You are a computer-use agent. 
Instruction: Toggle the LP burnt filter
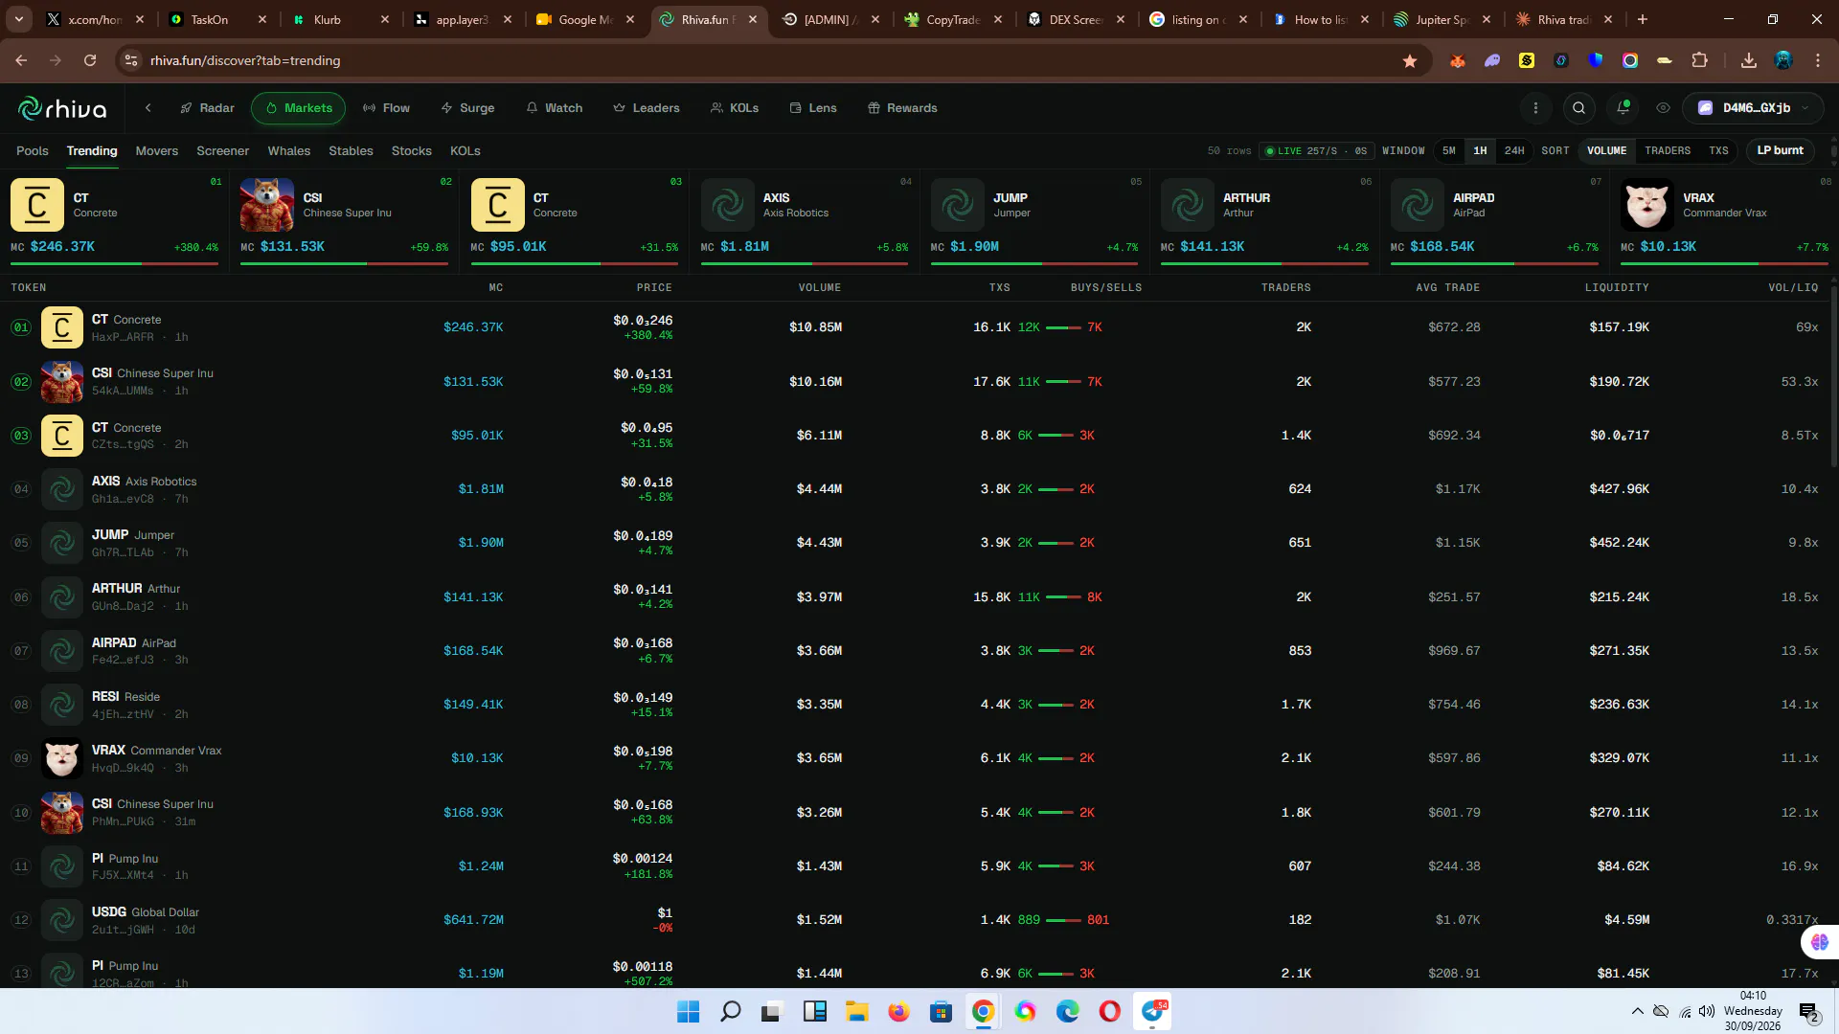[x=1780, y=151]
